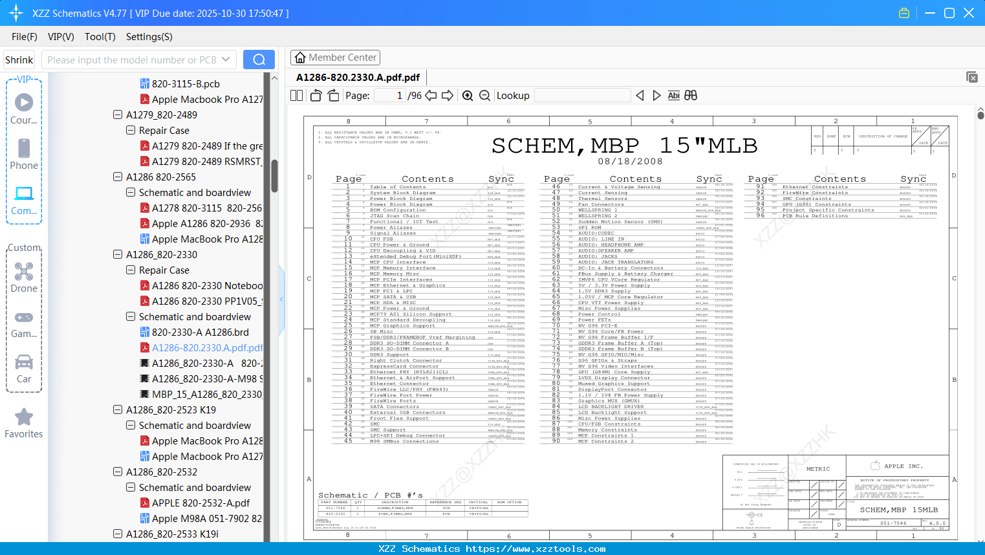The height and width of the screenshot is (555, 985).
Task: Open the Settings(S) menu
Action: [x=149, y=37]
